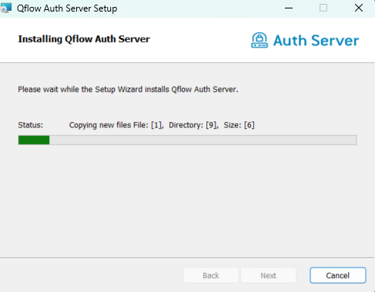Viewport: 375px width, 292px height.
Task: Click the disabled Next button
Action: click(268, 275)
